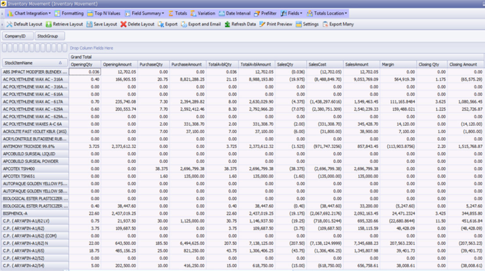Click the Export and Email icon
This screenshot has height=271, width=485.
[202, 24]
